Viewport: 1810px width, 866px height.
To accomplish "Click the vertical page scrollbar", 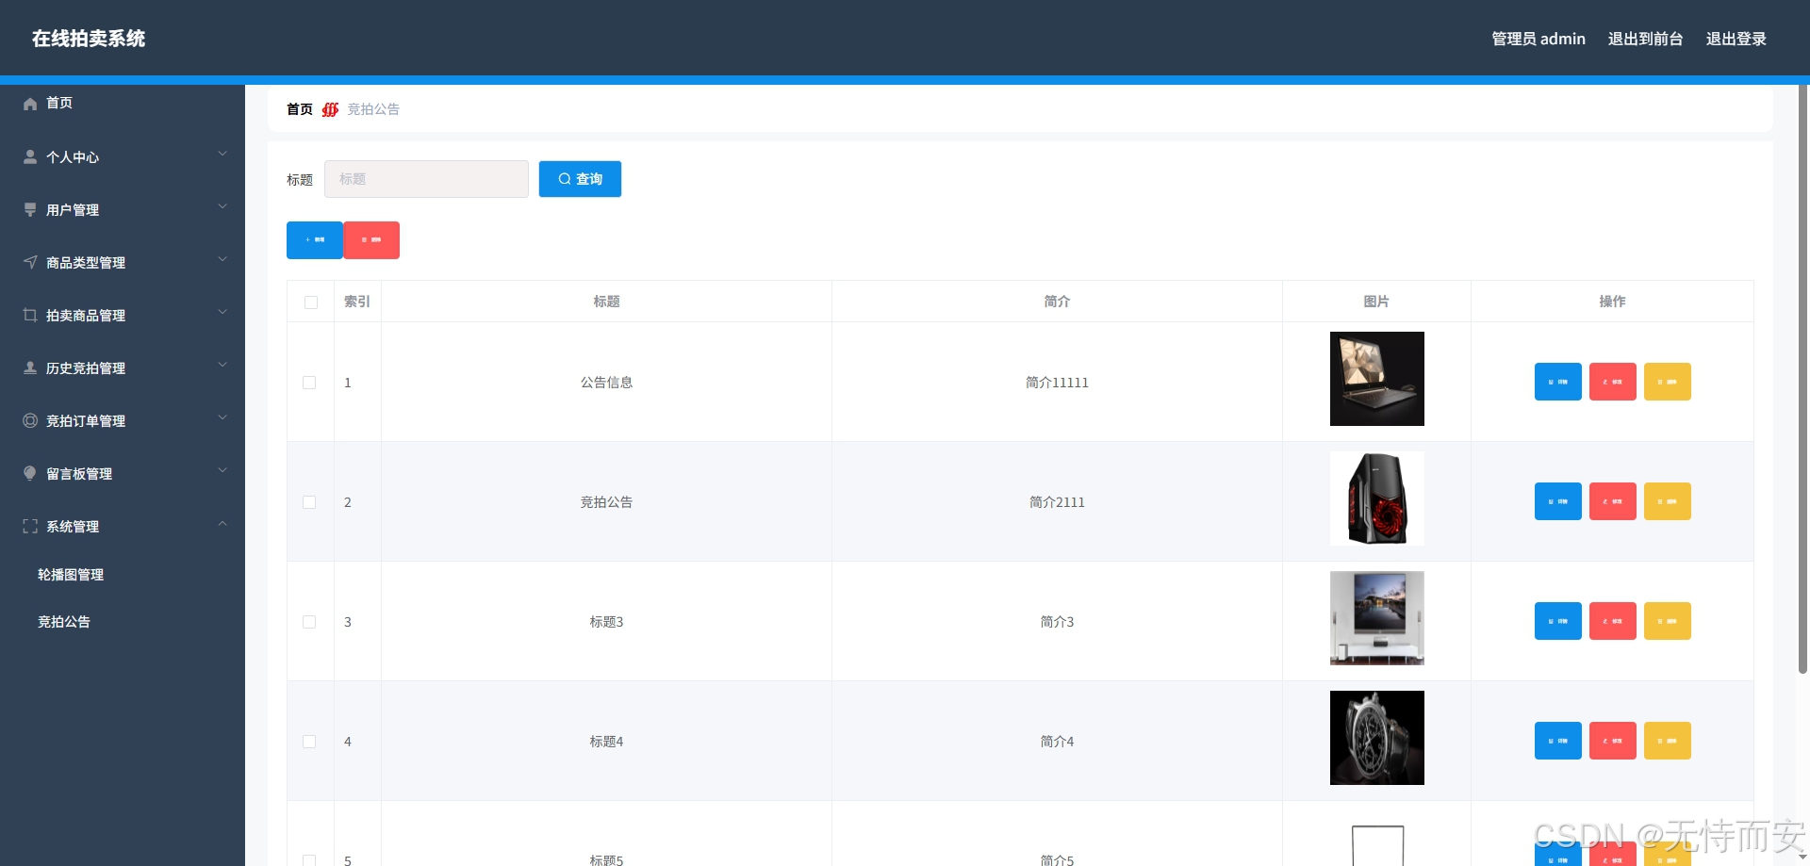I will (x=1802, y=379).
